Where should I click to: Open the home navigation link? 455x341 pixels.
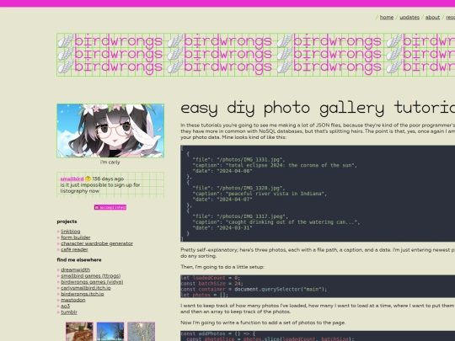tap(387, 18)
